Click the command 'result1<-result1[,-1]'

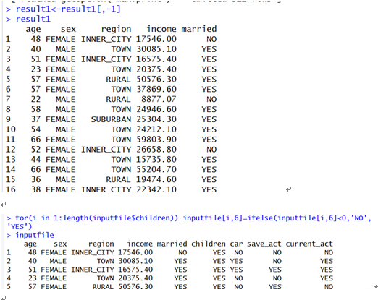[68, 9]
